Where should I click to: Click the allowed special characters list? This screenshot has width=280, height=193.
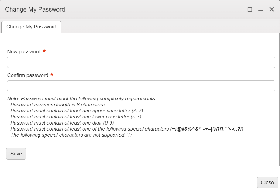[x=207, y=129]
